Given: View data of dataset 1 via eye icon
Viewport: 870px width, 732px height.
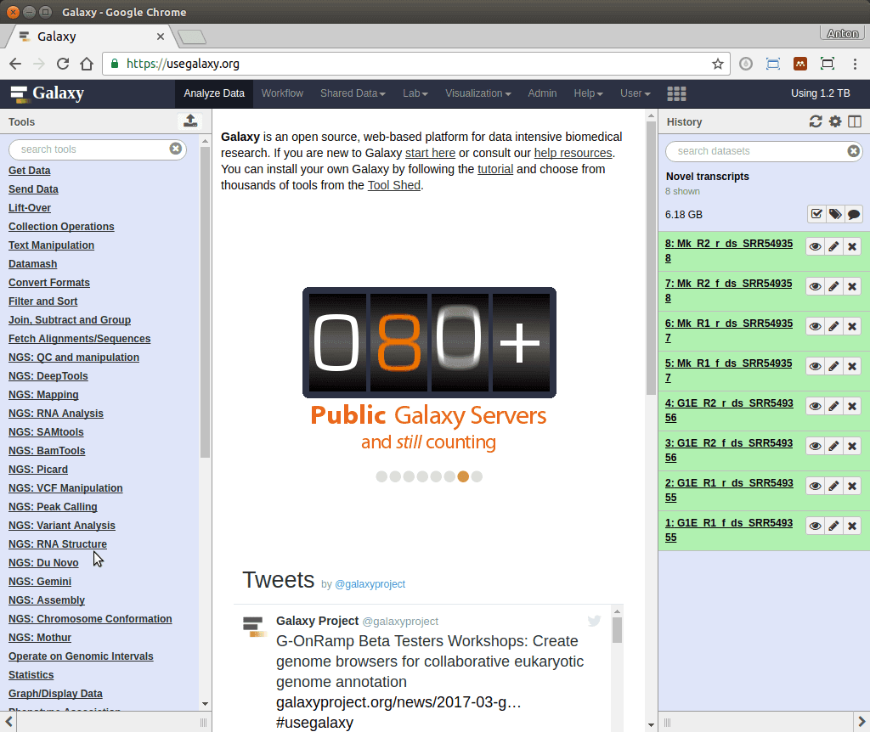Looking at the screenshot, I should [815, 526].
